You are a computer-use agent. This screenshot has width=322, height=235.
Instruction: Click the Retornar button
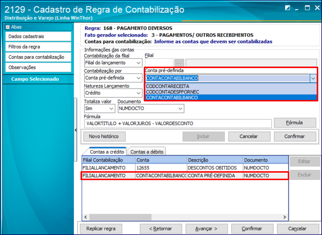pyautogui.click(x=161, y=229)
